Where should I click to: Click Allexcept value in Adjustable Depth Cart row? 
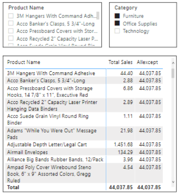coord(150,144)
